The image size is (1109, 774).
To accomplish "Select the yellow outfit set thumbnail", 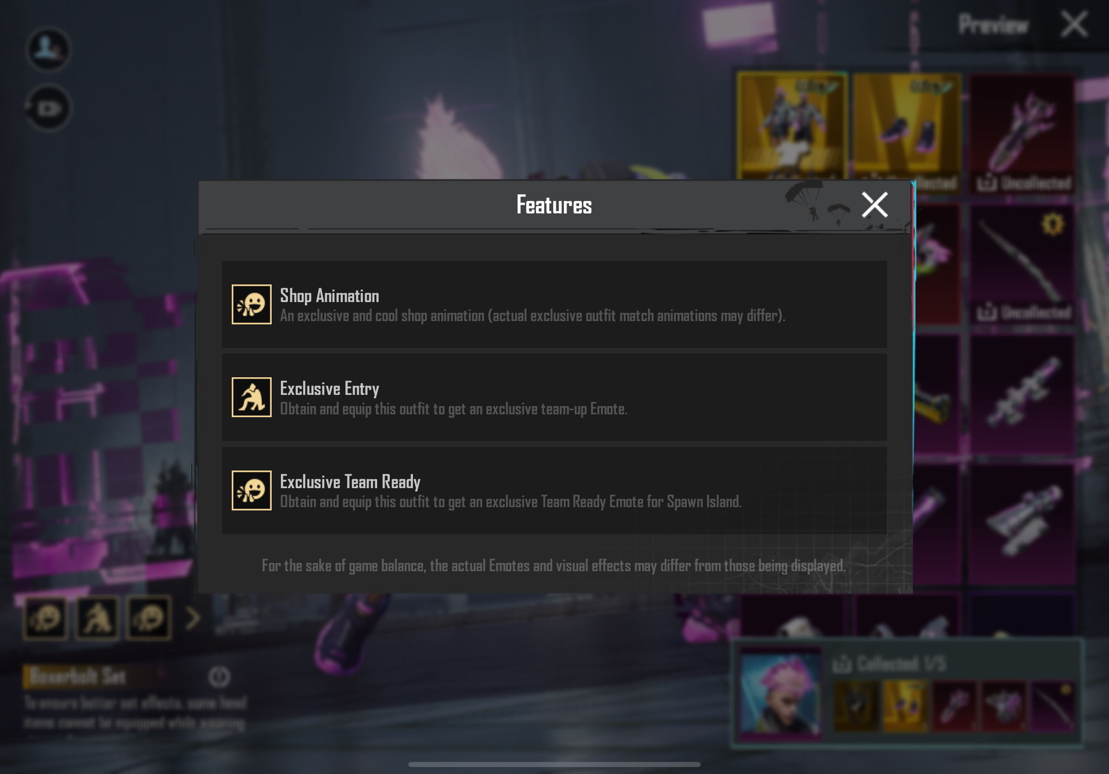I will (792, 126).
